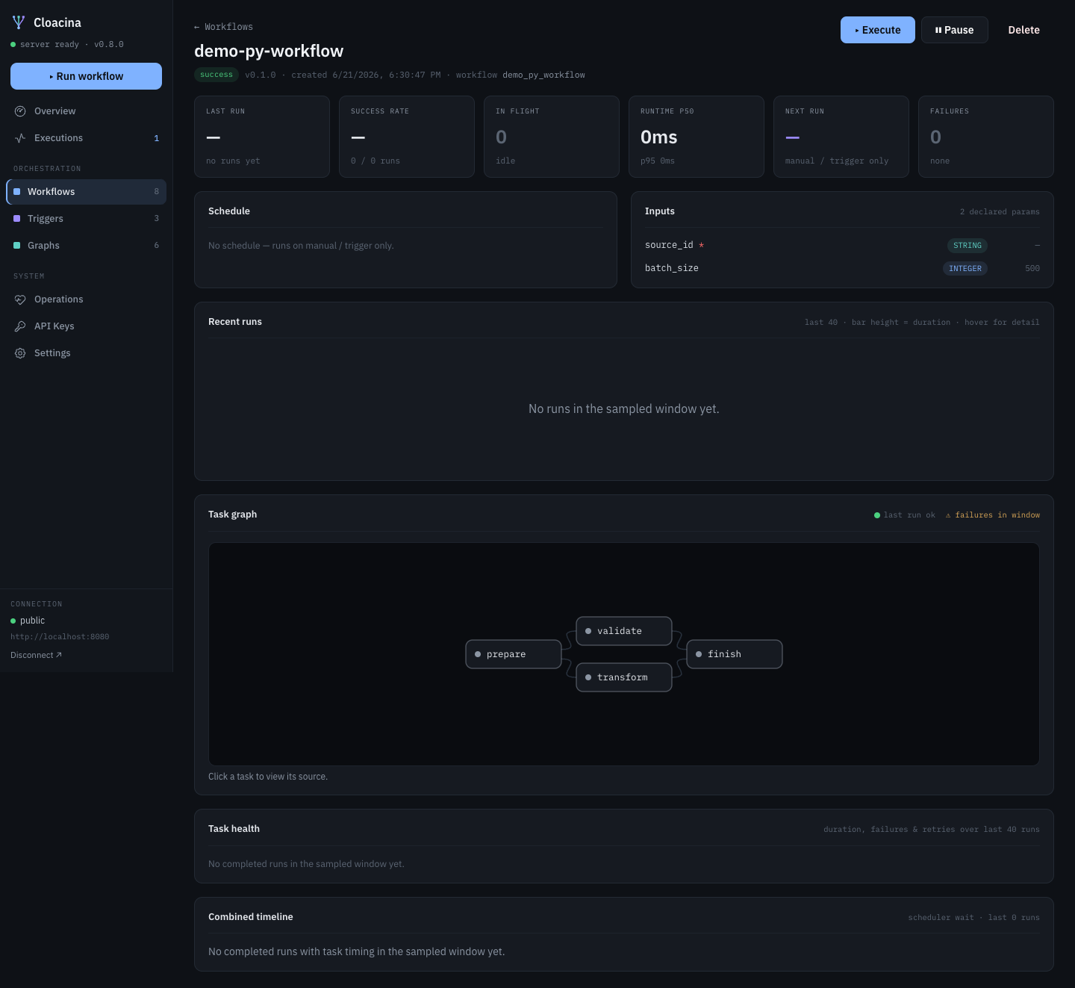Click the Next Run stat card
The width and height of the screenshot is (1075, 988).
click(841, 137)
